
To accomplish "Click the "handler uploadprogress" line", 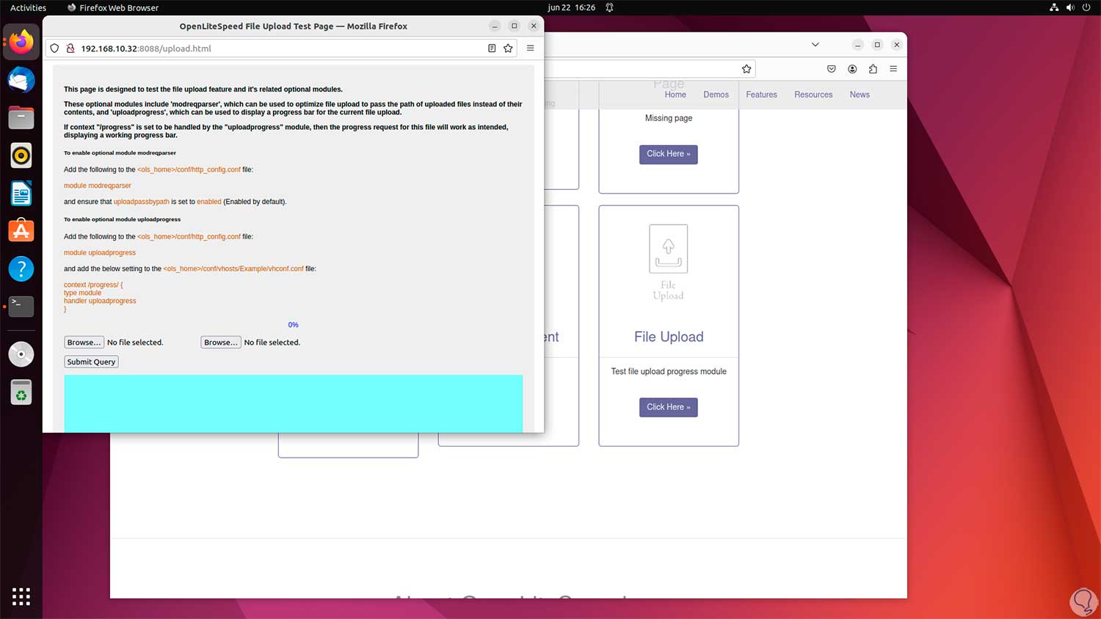I will (100, 301).
